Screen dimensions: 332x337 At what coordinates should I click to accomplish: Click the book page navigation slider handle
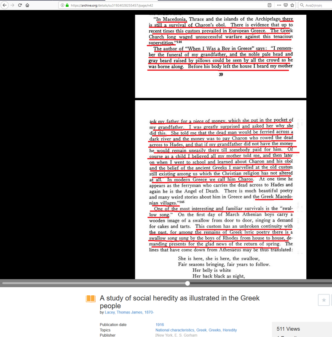click(x=187, y=283)
